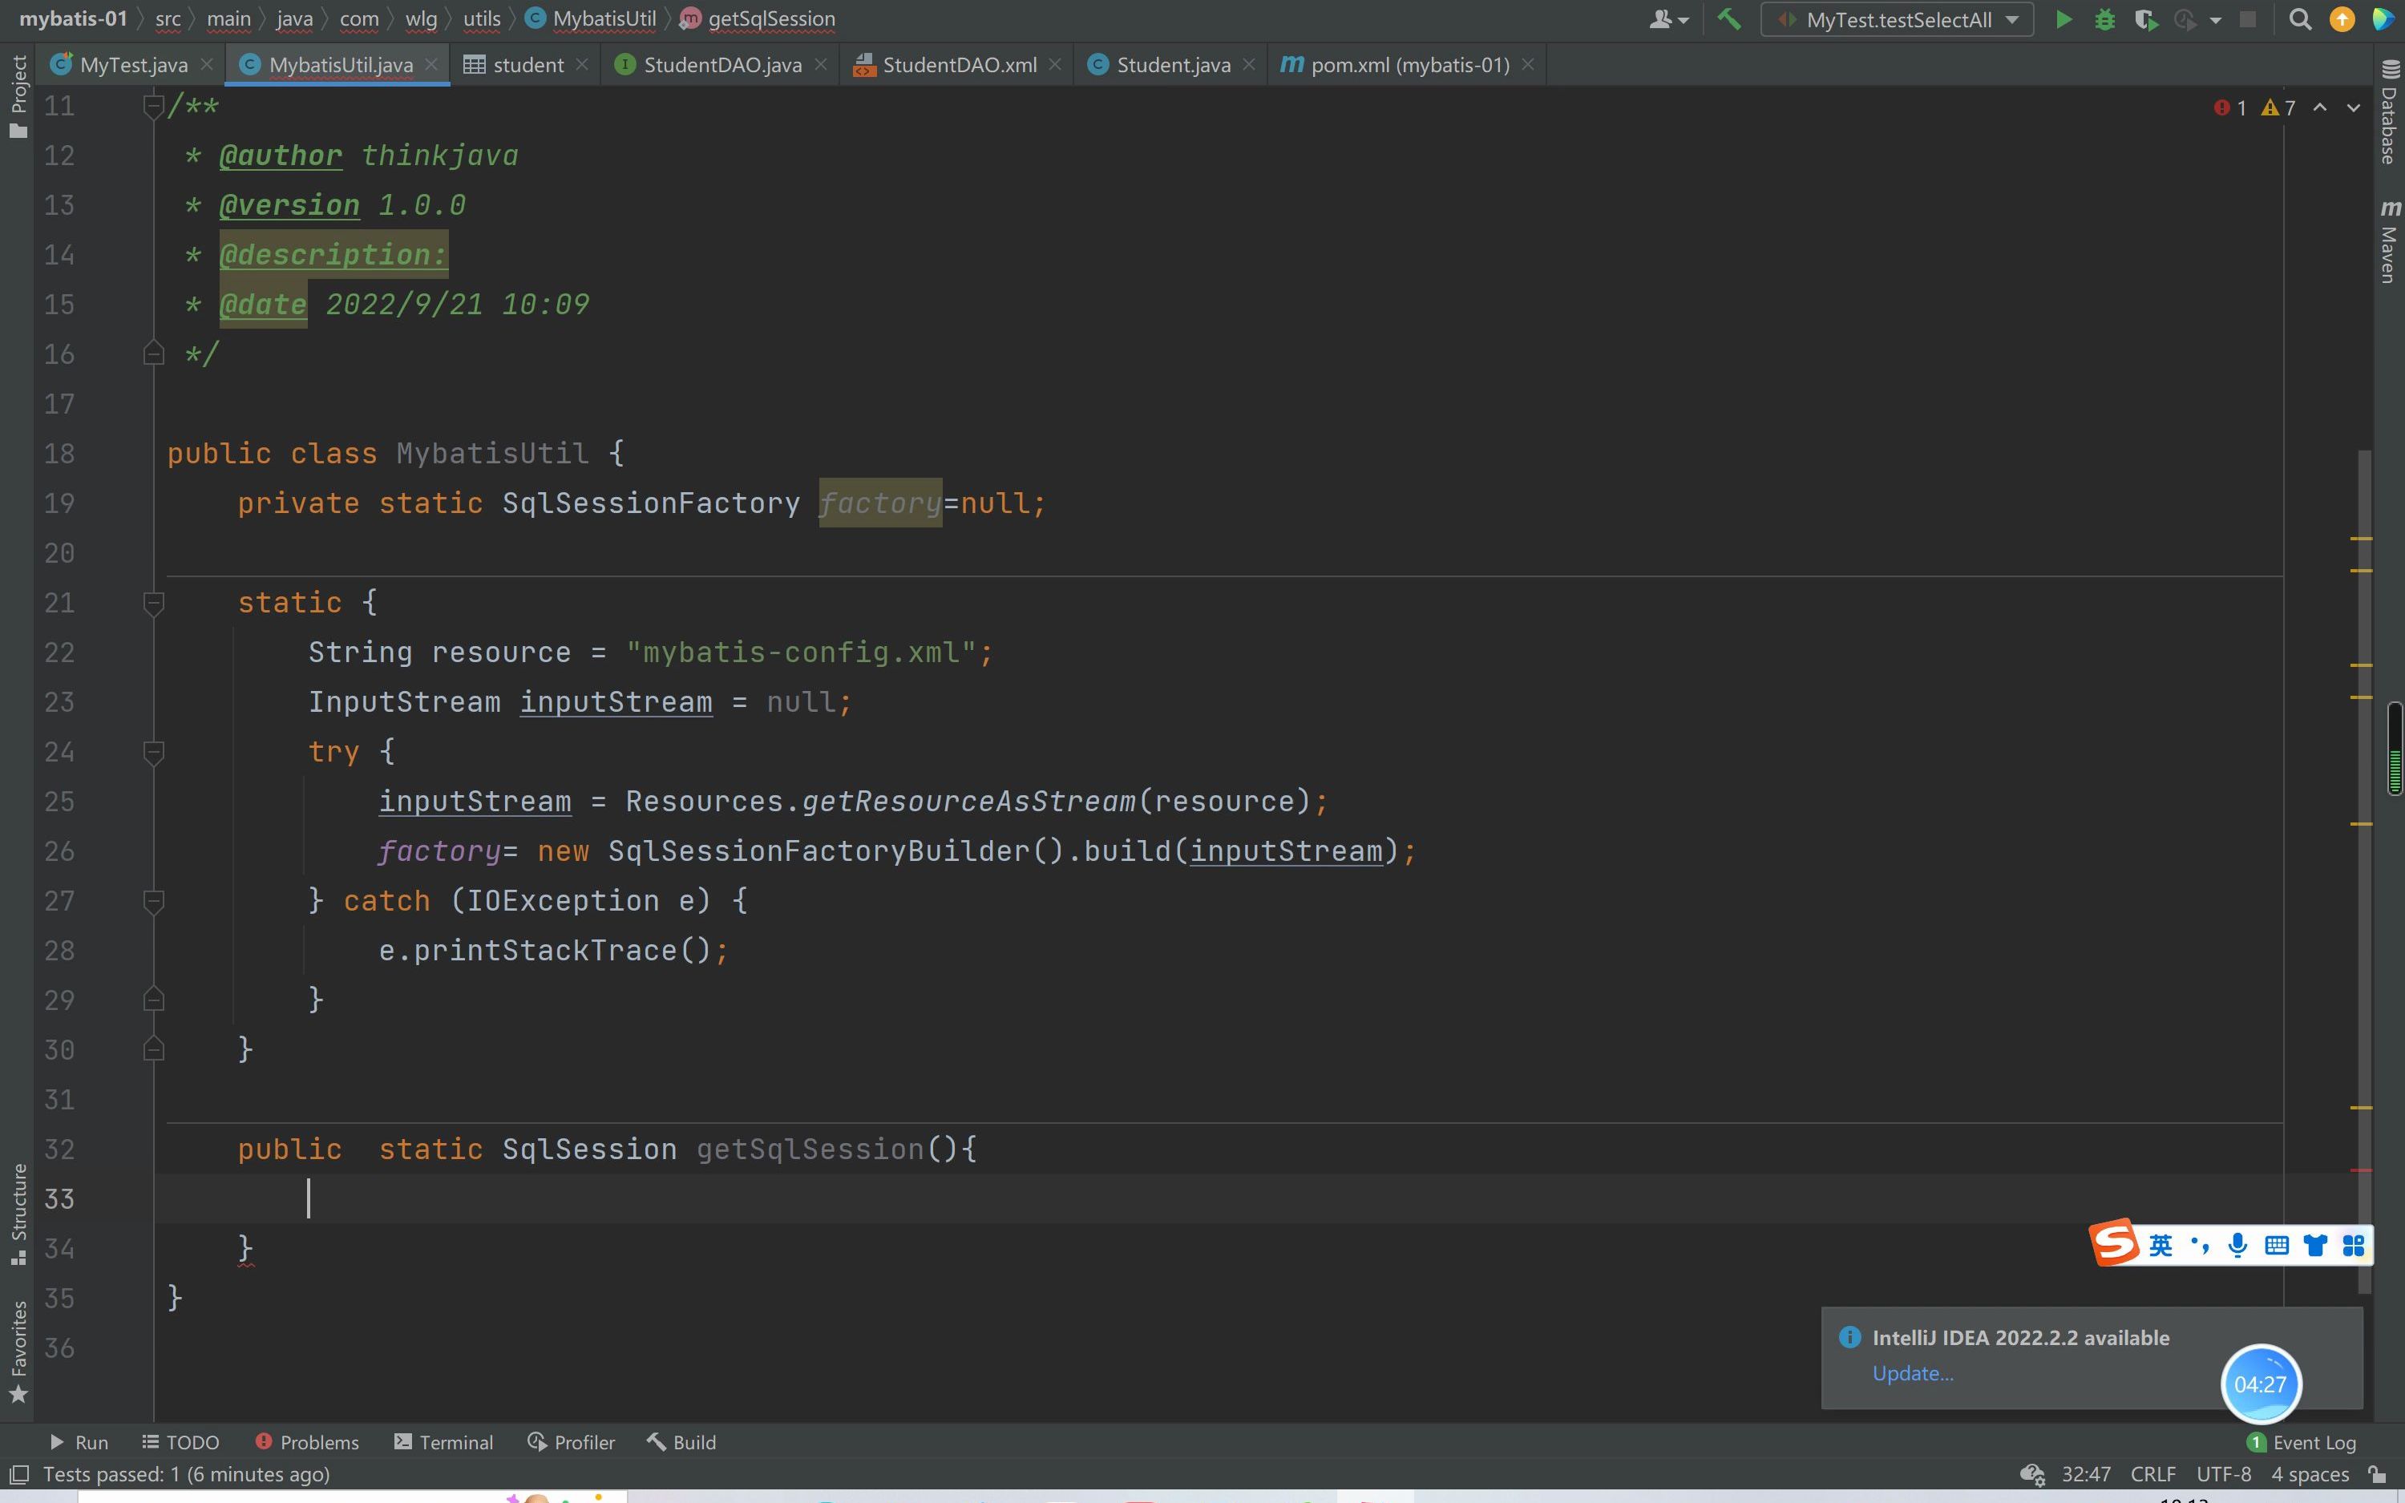
Task: Click the Update... link in notification
Action: click(x=1912, y=1373)
